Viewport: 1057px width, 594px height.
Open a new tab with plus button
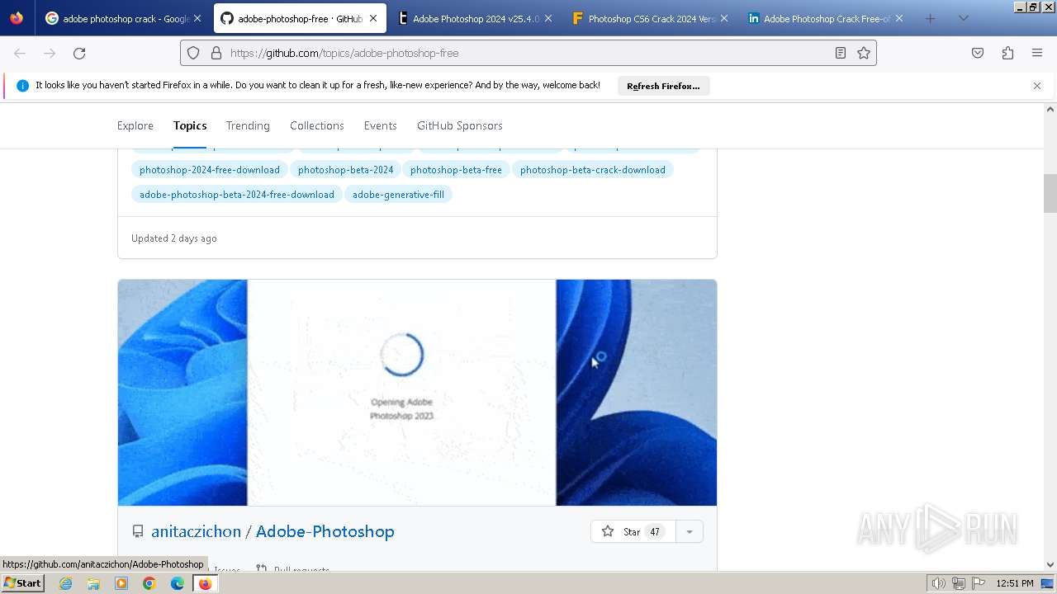point(931,18)
